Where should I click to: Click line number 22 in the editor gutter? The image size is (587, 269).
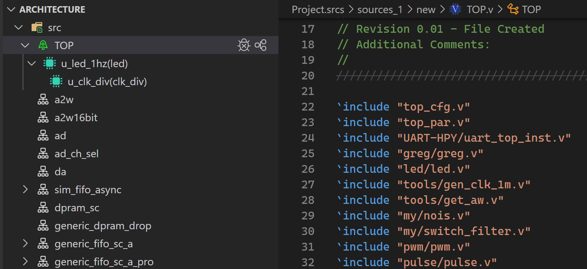click(308, 106)
